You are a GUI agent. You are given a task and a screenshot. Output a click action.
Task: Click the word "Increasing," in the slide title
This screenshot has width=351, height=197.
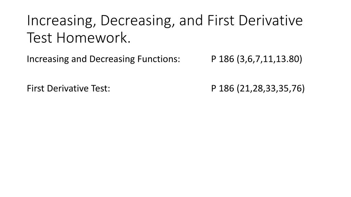62,21
